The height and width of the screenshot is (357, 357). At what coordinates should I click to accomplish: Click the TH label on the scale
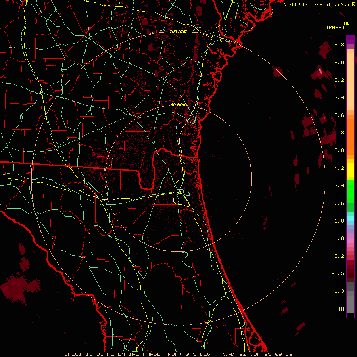[341, 309]
